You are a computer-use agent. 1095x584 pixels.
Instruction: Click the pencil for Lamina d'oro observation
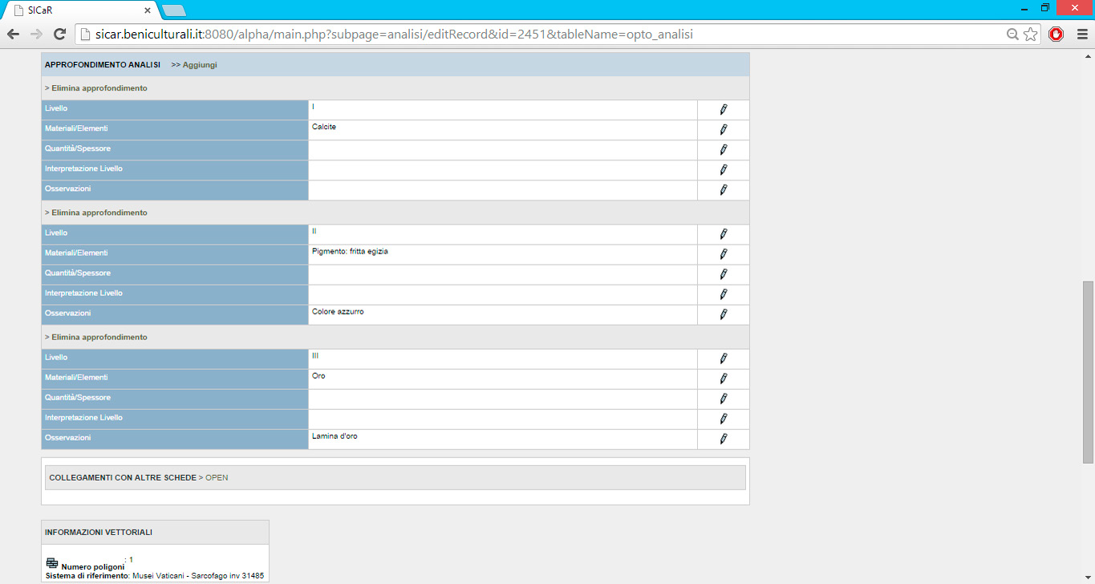723,439
